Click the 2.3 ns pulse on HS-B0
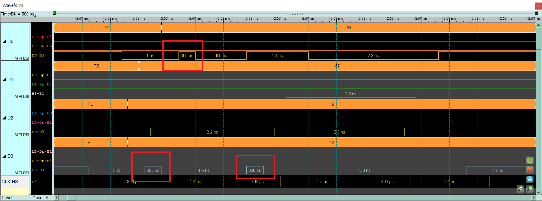542x201 pixels. point(373,56)
